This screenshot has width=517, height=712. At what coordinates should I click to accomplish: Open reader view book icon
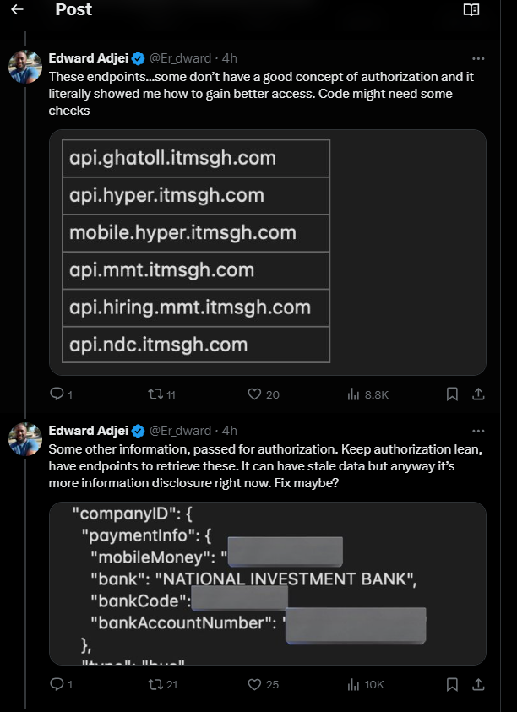click(471, 10)
